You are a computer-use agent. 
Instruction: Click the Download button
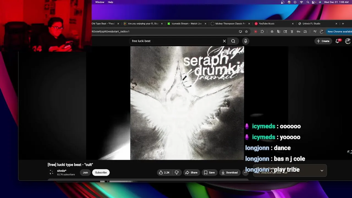pos(229,172)
